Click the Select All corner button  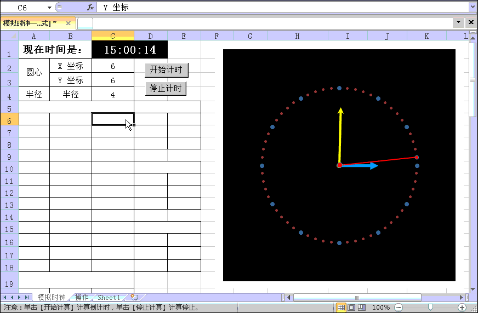9,36
